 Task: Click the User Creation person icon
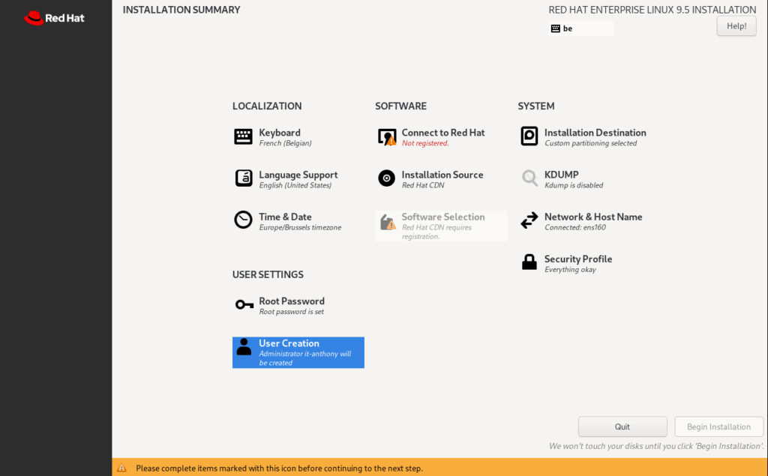(244, 347)
